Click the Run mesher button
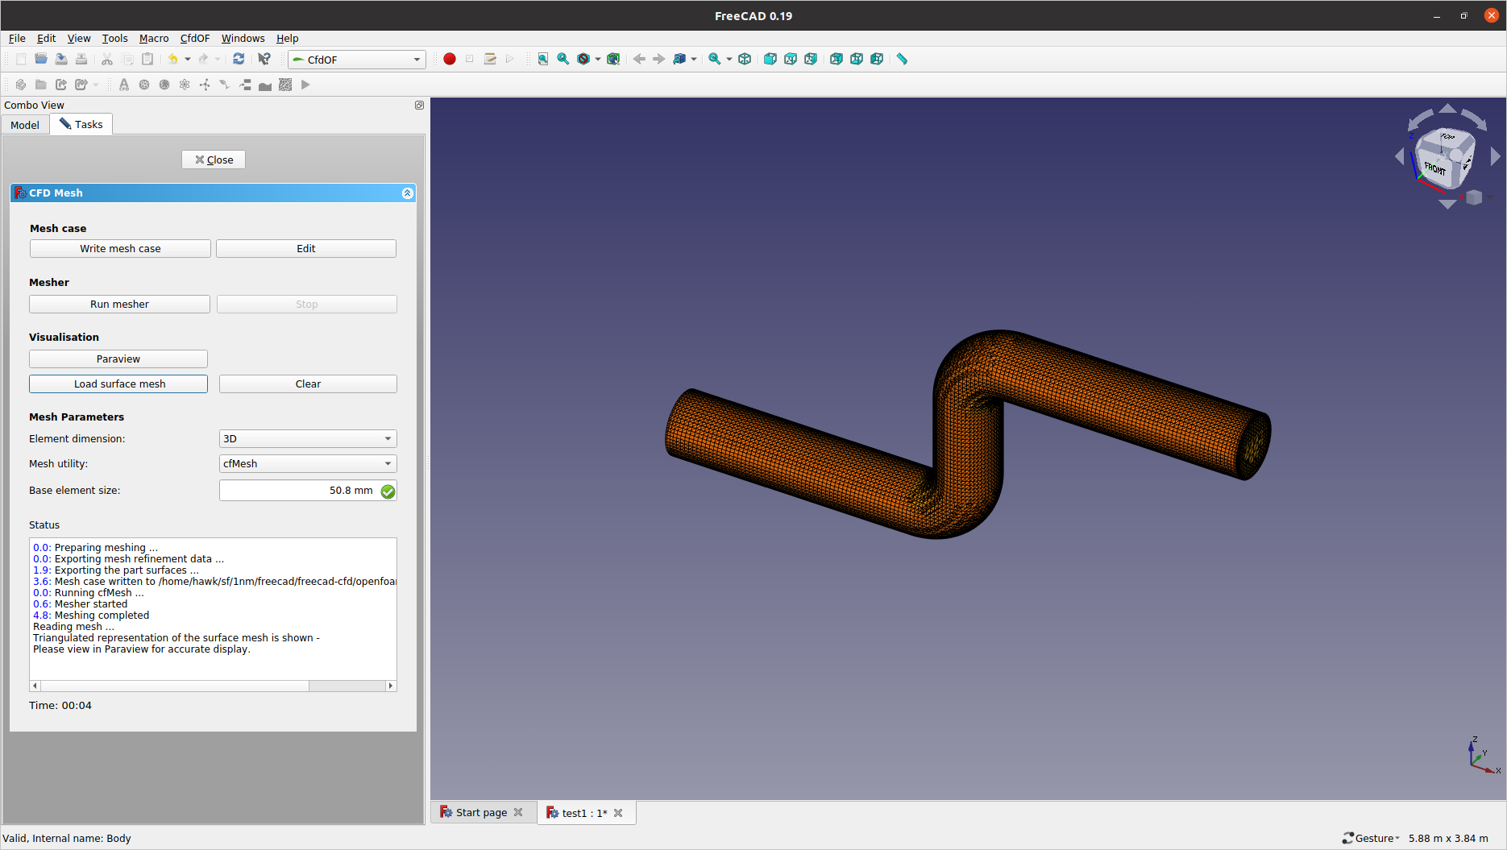This screenshot has width=1507, height=850. [119, 304]
